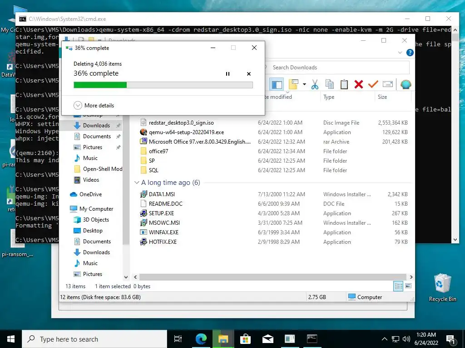
Task: Open Music in Quick access sidebar
Action: [90, 158]
